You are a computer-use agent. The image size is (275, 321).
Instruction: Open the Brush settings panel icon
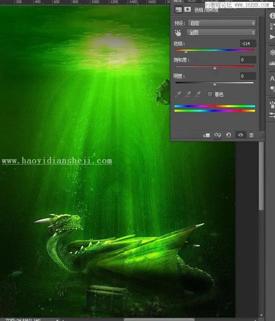pyautogui.click(x=272, y=115)
